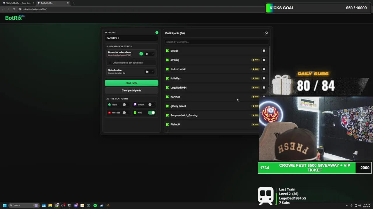This screenshot has width=373, height=209.
Task: Focus the Search by username field
Action: [x=217, y=42]
